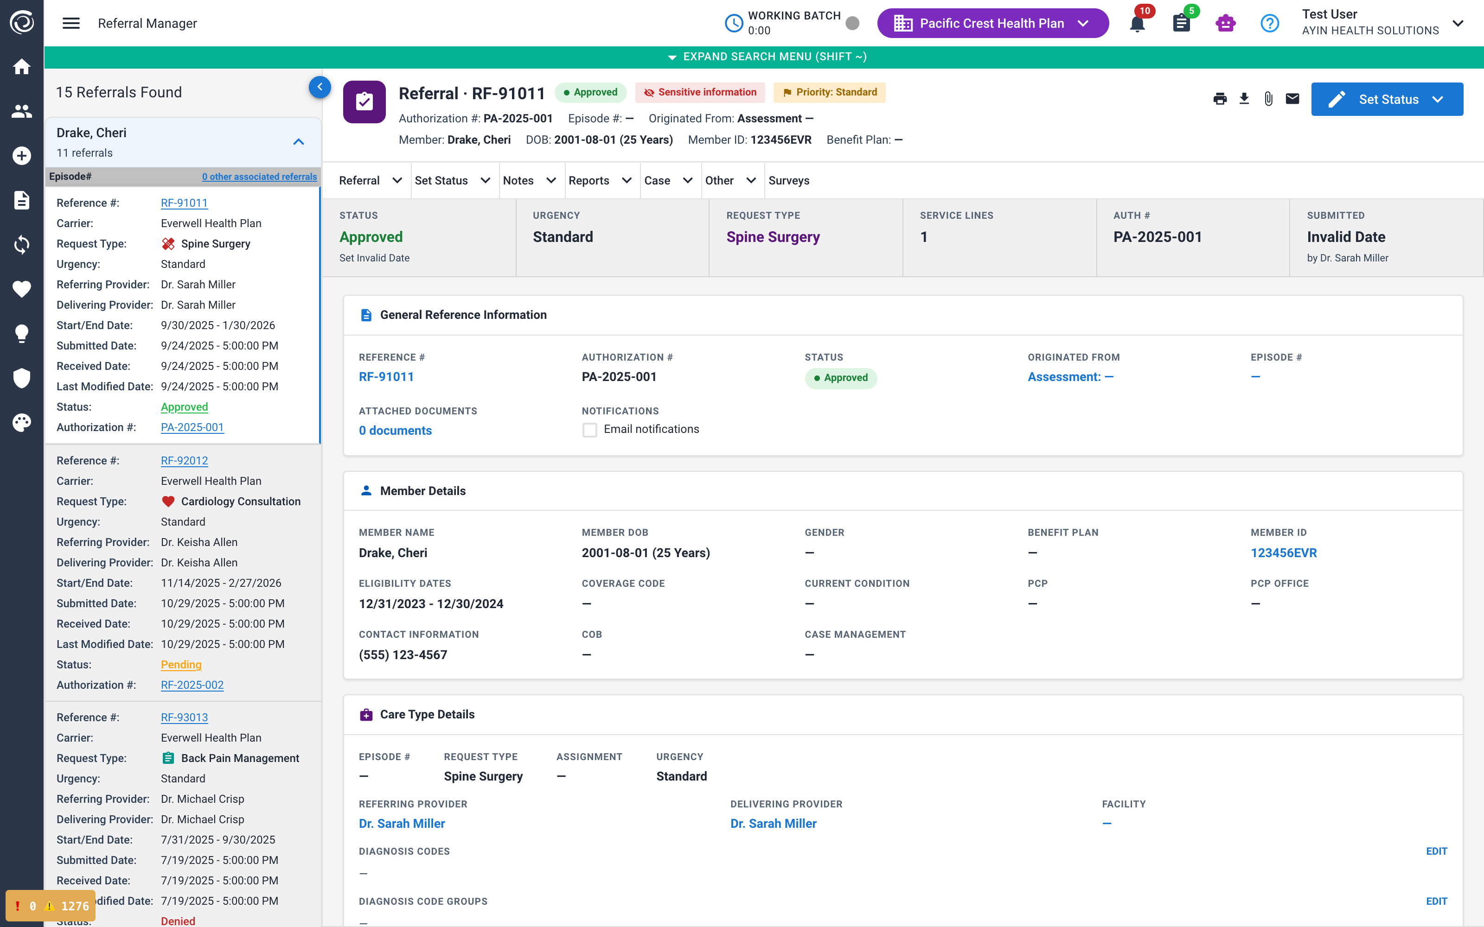Screen dimensions: 1484x927
Task: Click 0 other associated referrals link
Action: pyautogui.click(x=259, y=177)
